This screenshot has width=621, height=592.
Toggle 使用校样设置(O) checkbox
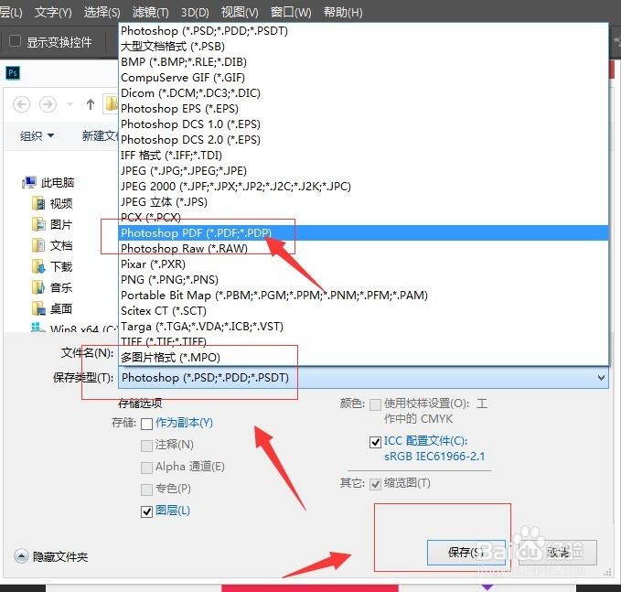pyautogui.click(x=375, y=404)
